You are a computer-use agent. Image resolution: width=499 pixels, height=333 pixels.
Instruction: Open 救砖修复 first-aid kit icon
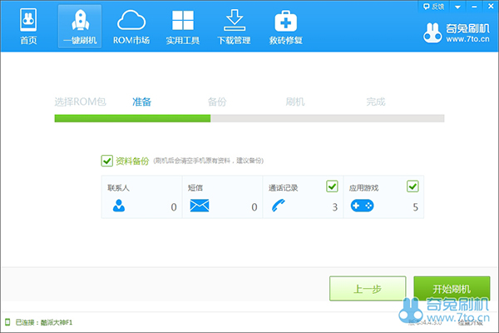(285, 21)
